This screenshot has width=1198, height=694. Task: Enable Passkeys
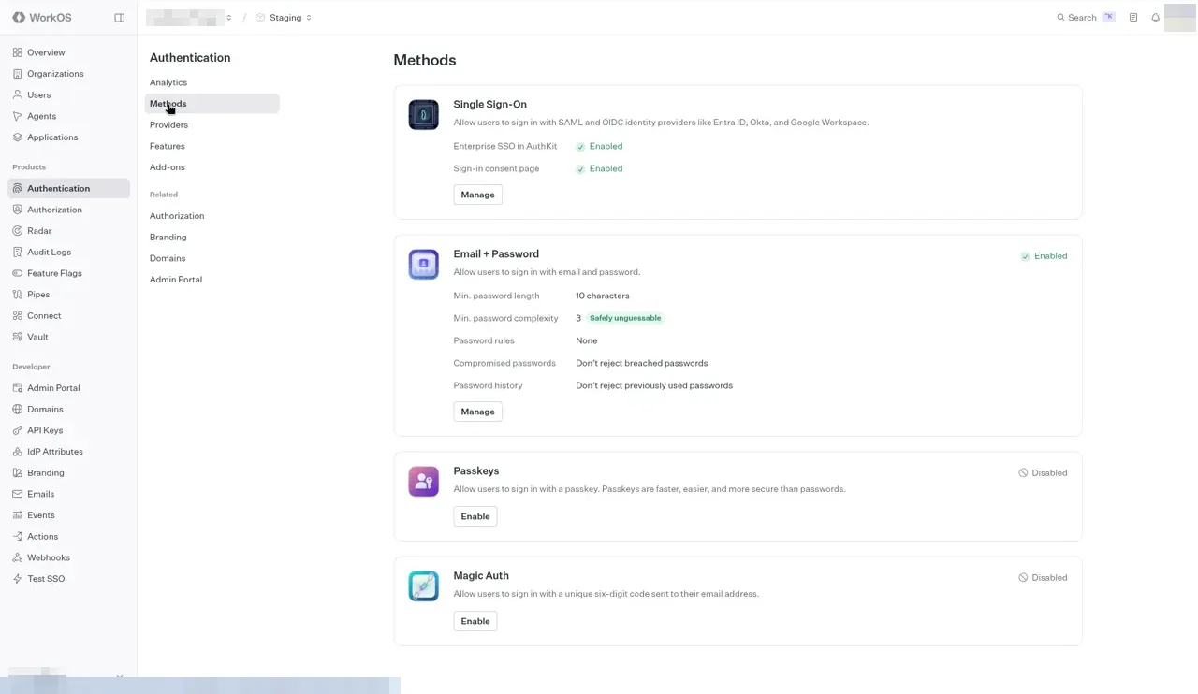[475, 516]
